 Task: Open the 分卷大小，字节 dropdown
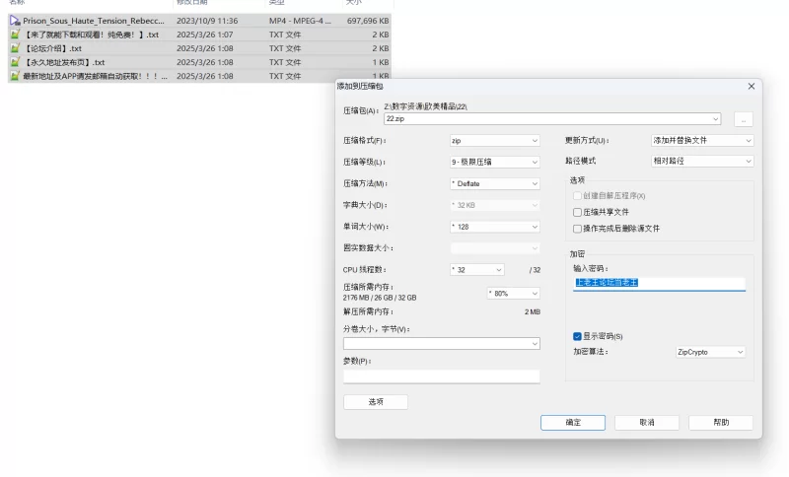(x=441, y=344)
